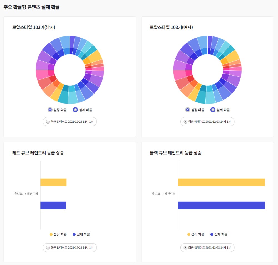Click 설정 확률 ring icon in 로얄스타일 여자 legend
Viewport: 278px width, 265px height.
click(187, 110)
